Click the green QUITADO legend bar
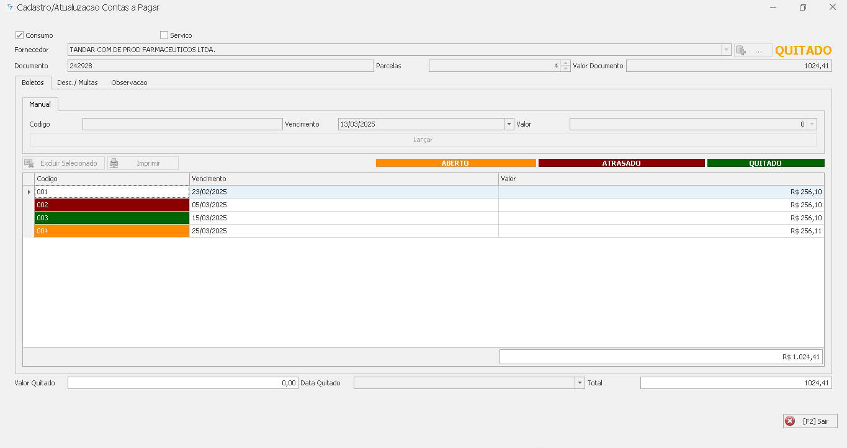 [x=766, y=163]
